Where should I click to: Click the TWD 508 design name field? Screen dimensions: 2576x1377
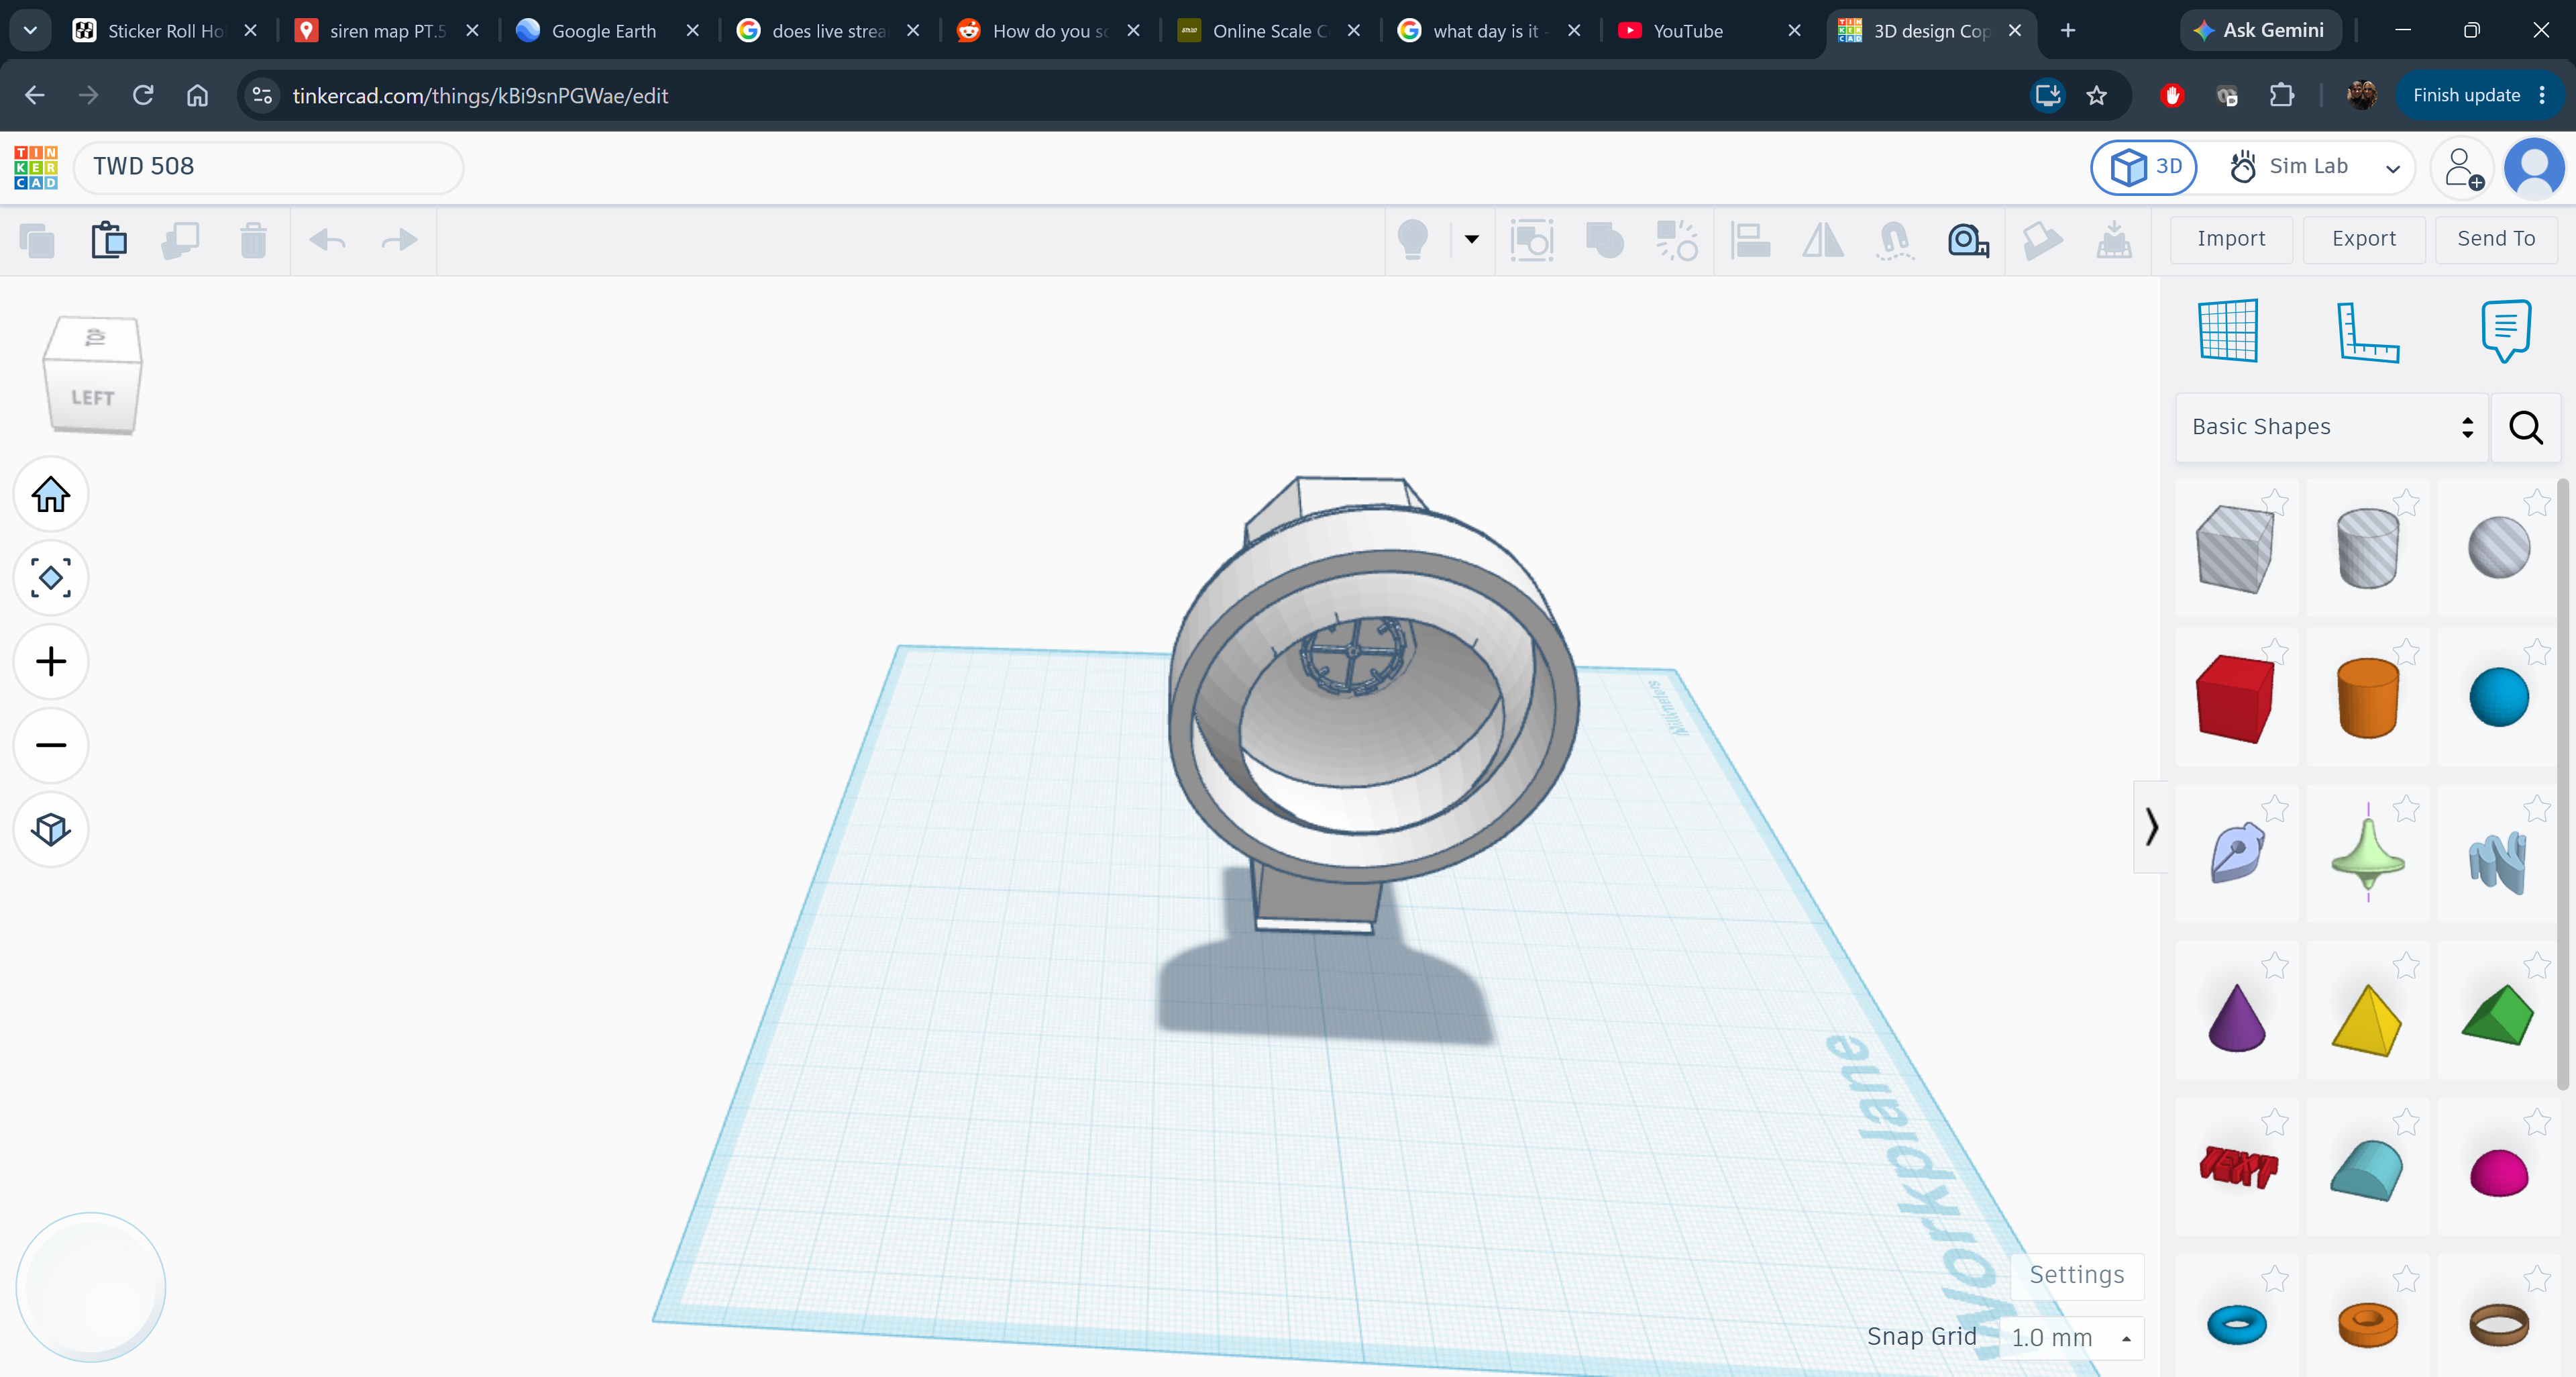(x=268, y=167)
